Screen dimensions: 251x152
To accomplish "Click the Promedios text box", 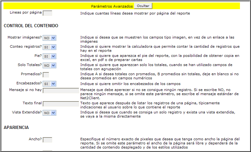I will click(x=46, y=75).
